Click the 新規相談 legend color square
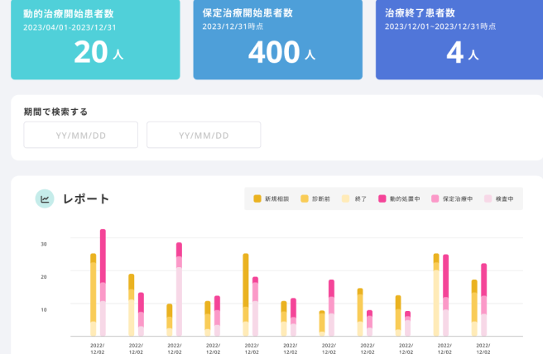 [x=257, y=199]
